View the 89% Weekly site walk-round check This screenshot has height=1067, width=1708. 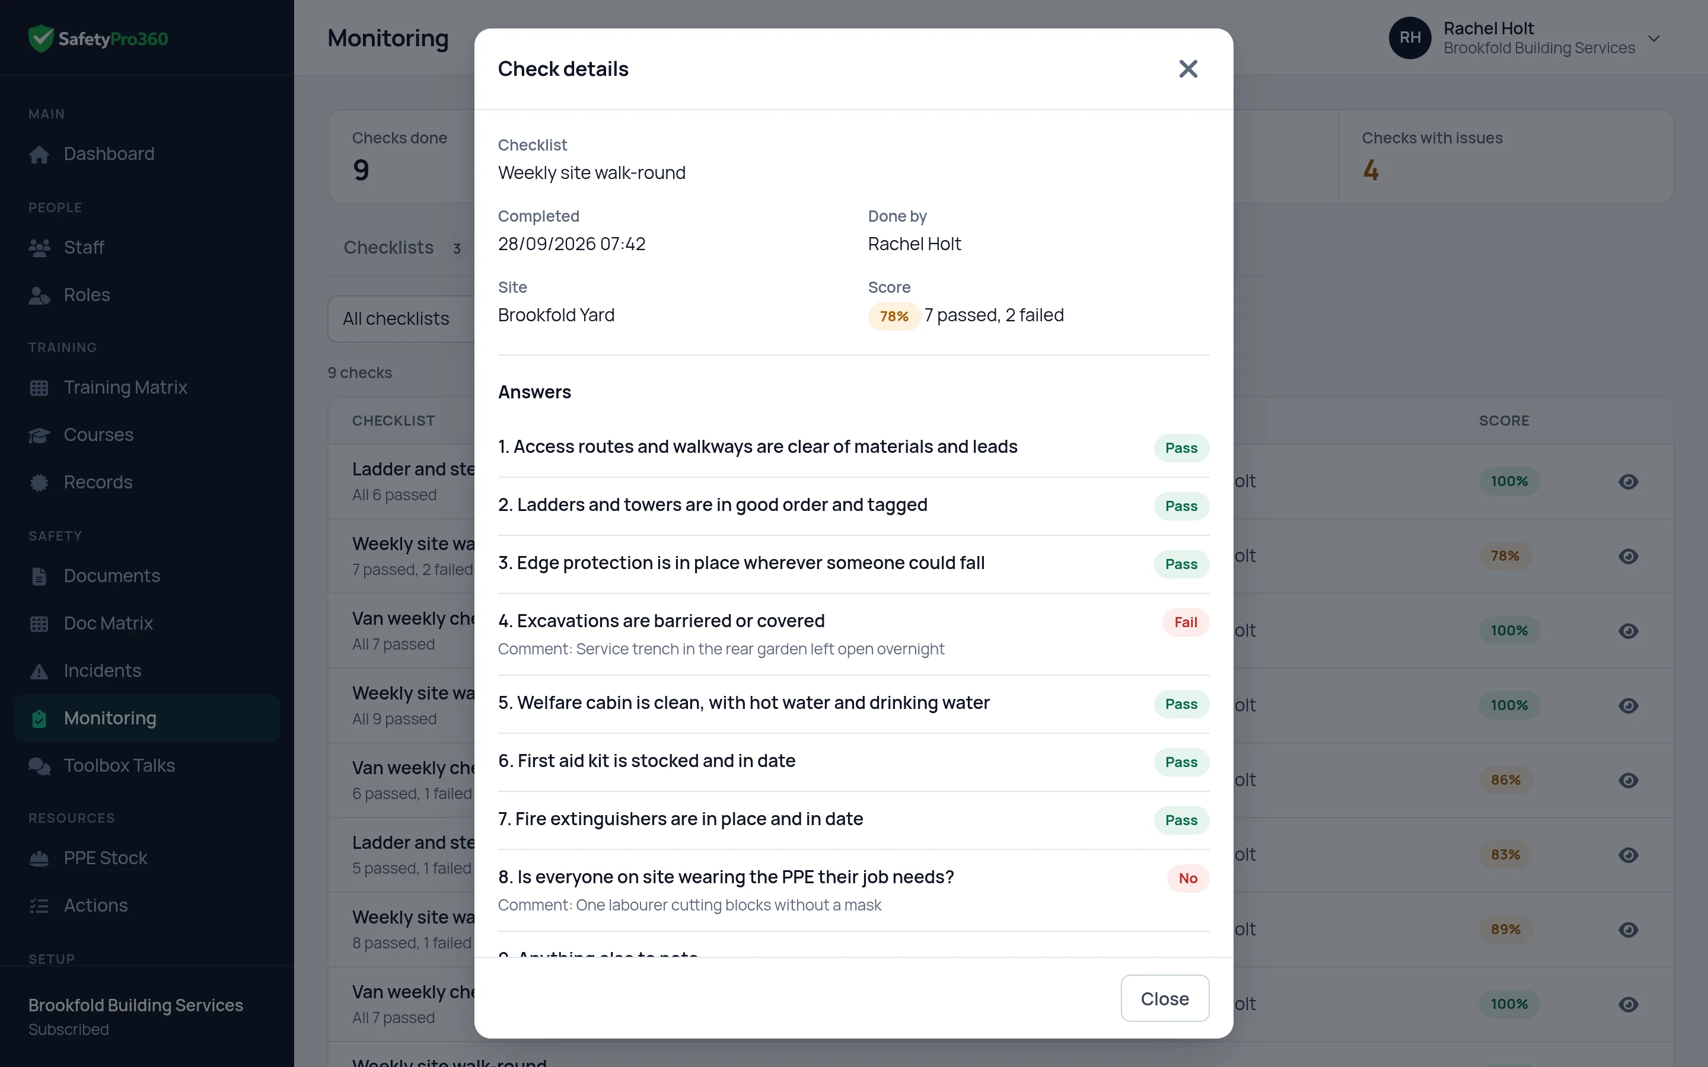(x=1627, y=929)
